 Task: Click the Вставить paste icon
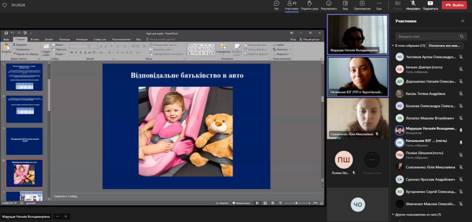coord(6,46)
